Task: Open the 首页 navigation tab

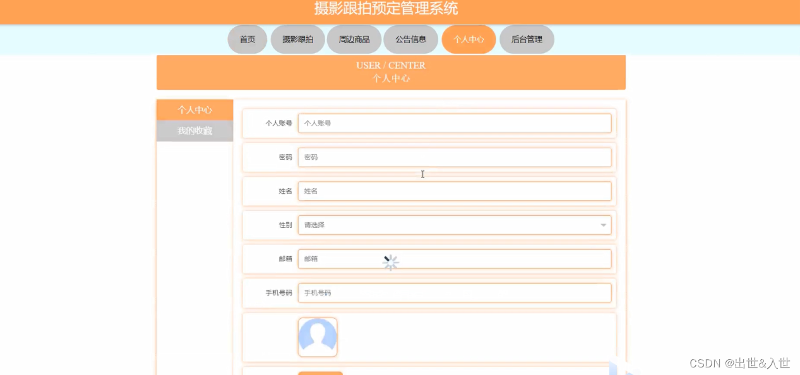Action: (x=248, y=39)
